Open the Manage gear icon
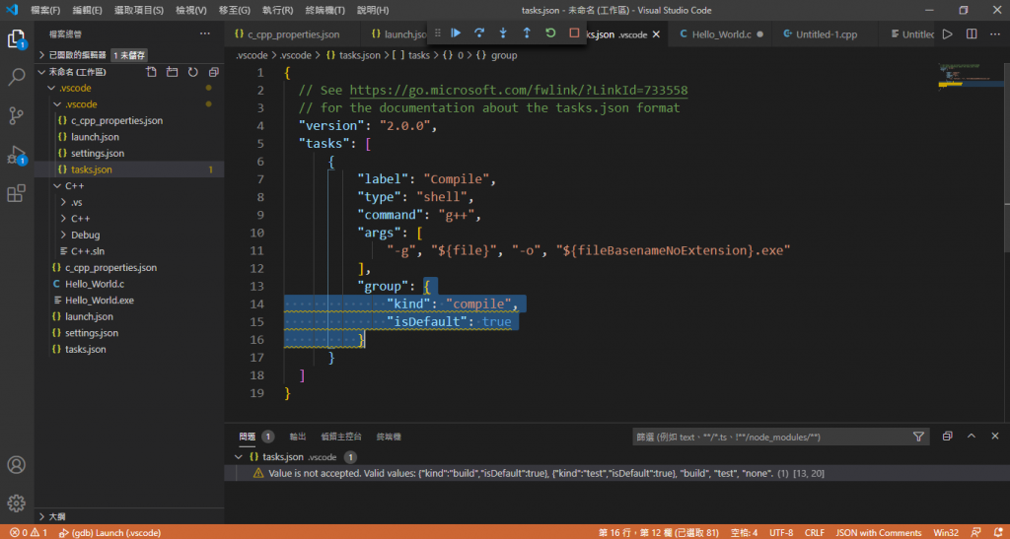The image size is (1010, 539). (x=16, y=503)
